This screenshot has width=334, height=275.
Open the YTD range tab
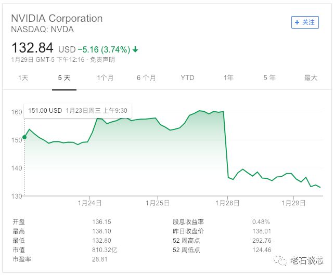coord(187,77)
